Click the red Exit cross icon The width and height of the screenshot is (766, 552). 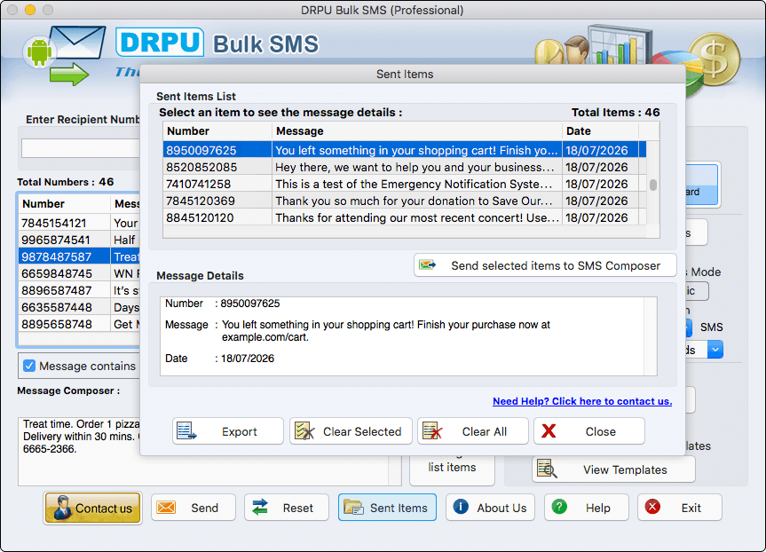[x=652, y=507]
